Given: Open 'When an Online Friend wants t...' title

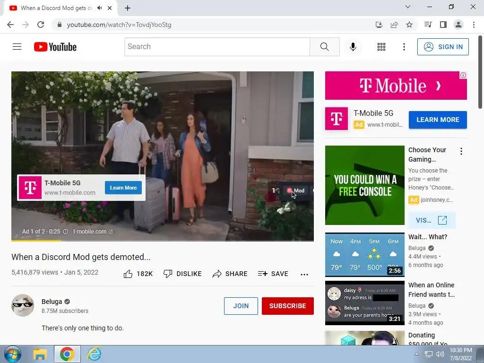Looking at the screenshot, I should click(x=431, y=290).
